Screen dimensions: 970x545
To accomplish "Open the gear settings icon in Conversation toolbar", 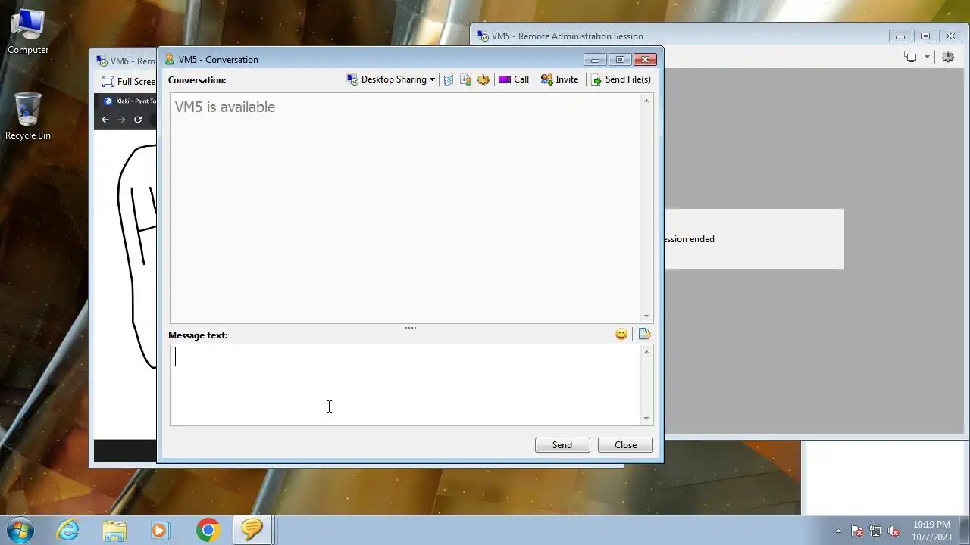I will [x=483, y=79].
